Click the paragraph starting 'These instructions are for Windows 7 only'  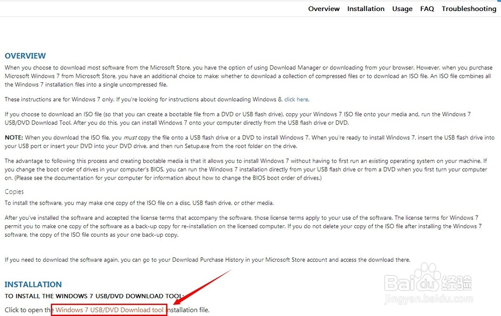tap(157, 99)
